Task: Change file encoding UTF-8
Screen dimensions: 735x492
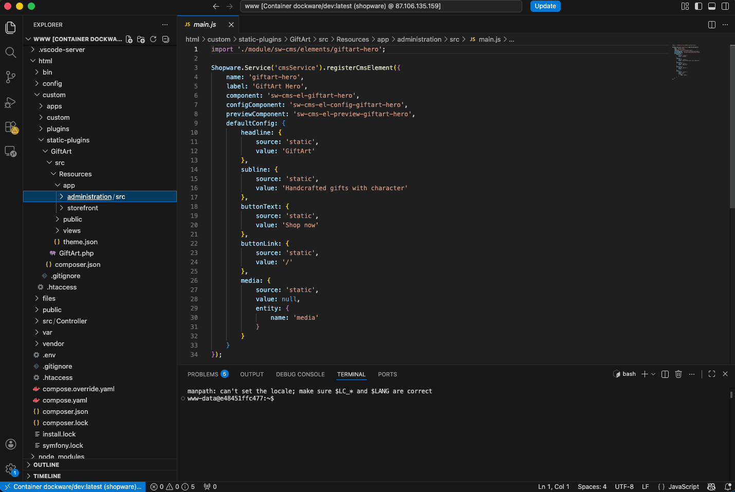Action: [624, 487]
